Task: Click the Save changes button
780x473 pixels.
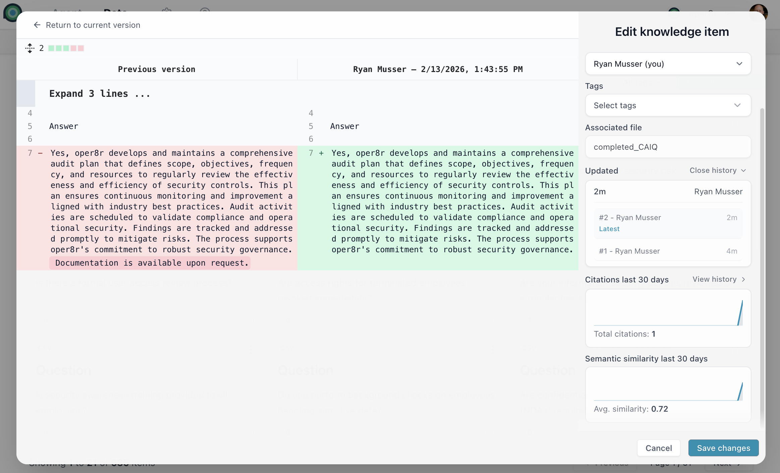Action: coord(723,448)
